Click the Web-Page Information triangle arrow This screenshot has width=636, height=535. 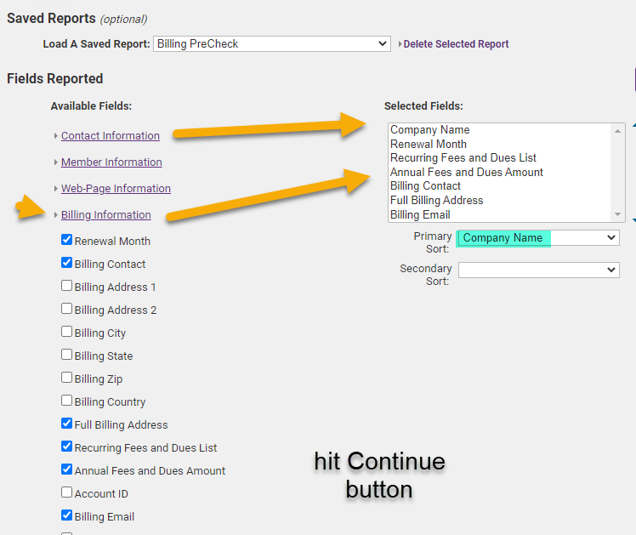tap(56, 189)
